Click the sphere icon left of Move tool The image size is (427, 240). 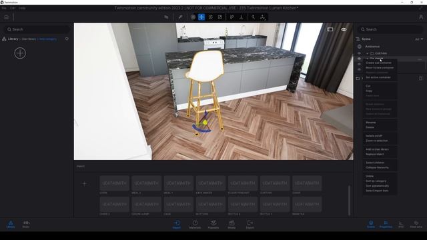tap(193, 17)
